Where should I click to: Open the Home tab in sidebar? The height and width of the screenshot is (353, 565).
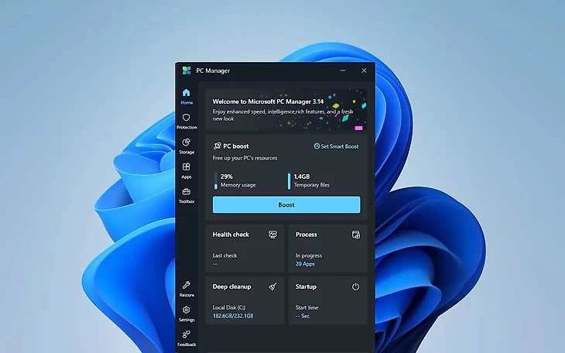click(x=186, y=96)
